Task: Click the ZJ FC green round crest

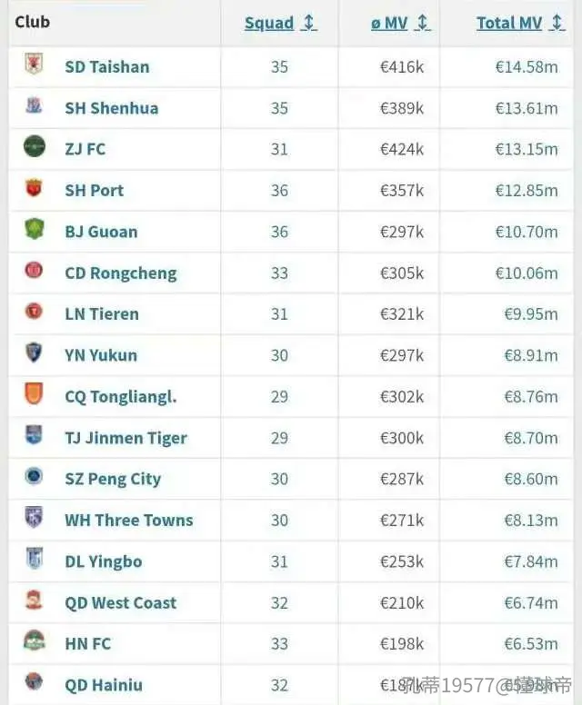Action: 35,146
